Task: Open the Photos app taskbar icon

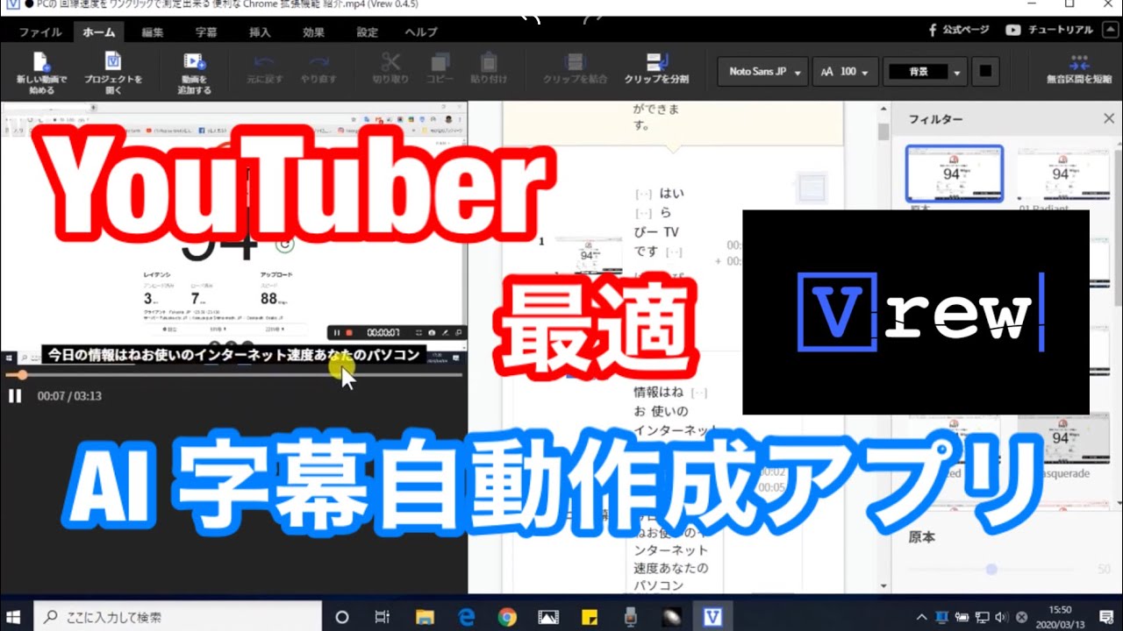Action: pyautogui.click(x=548, y=617)
